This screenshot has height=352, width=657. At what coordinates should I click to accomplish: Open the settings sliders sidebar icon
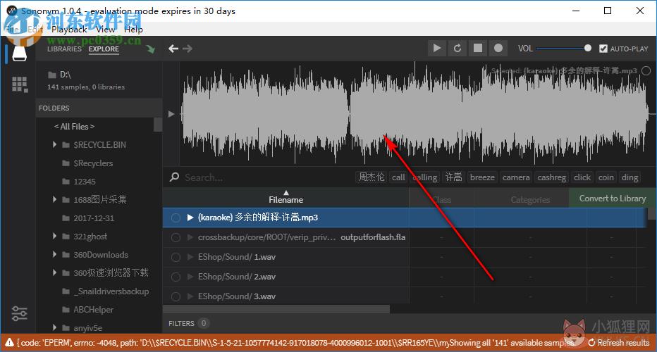click(x=19, y=313)
